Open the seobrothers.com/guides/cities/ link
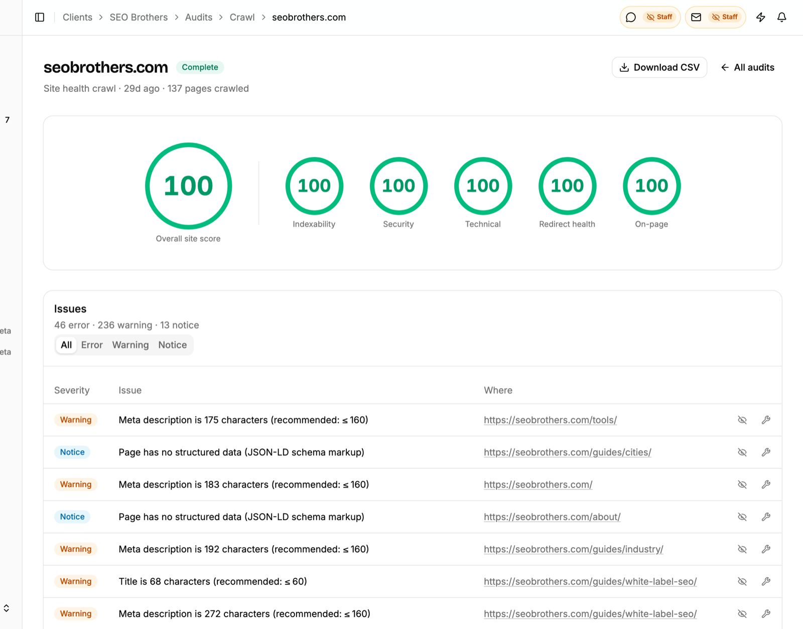The height and width of the screenshot is (629, 803). pyautogui.click(x=568, y=452)
